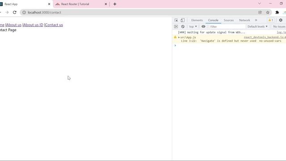Follow the About us link

[x=14, y=25]
